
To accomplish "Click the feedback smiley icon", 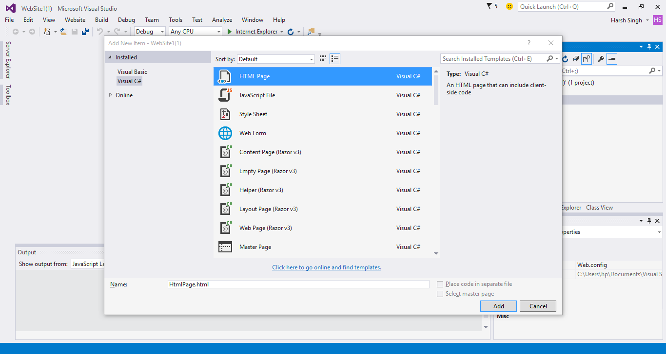I will point(509,6).
